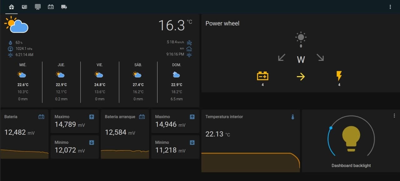This screenshot has height=181, width=400.
Task: Open the Dashboard backlight card options menu
Action: (x=394, y=116)
